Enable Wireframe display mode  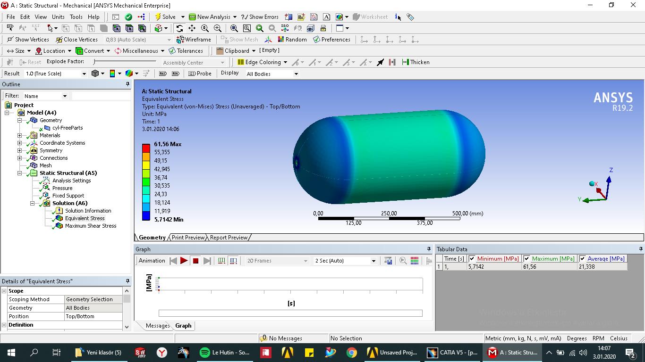[x=194, y=39]
